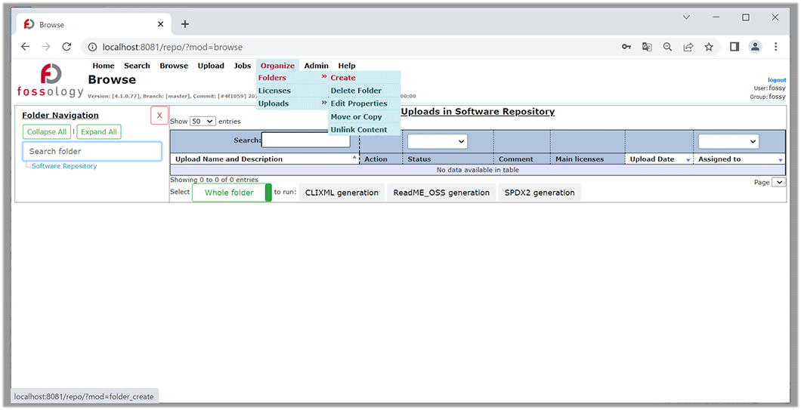Bookmark this page with the star icon
Image resolution: width=801 pixels, height=410 pixels.
click(x=709, y=47)
